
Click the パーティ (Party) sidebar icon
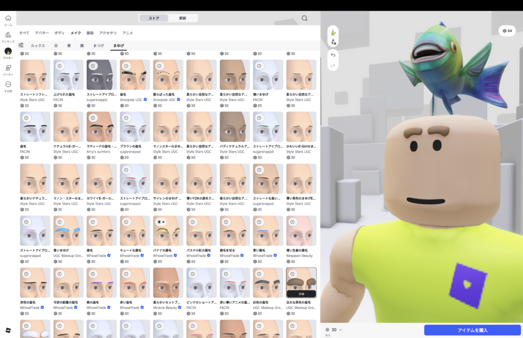point(8,69)
